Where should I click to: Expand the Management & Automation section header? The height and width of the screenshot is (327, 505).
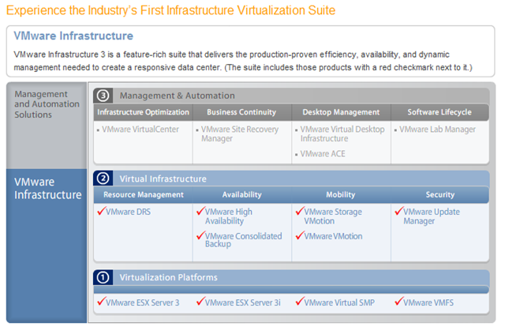tap(166, 96)
